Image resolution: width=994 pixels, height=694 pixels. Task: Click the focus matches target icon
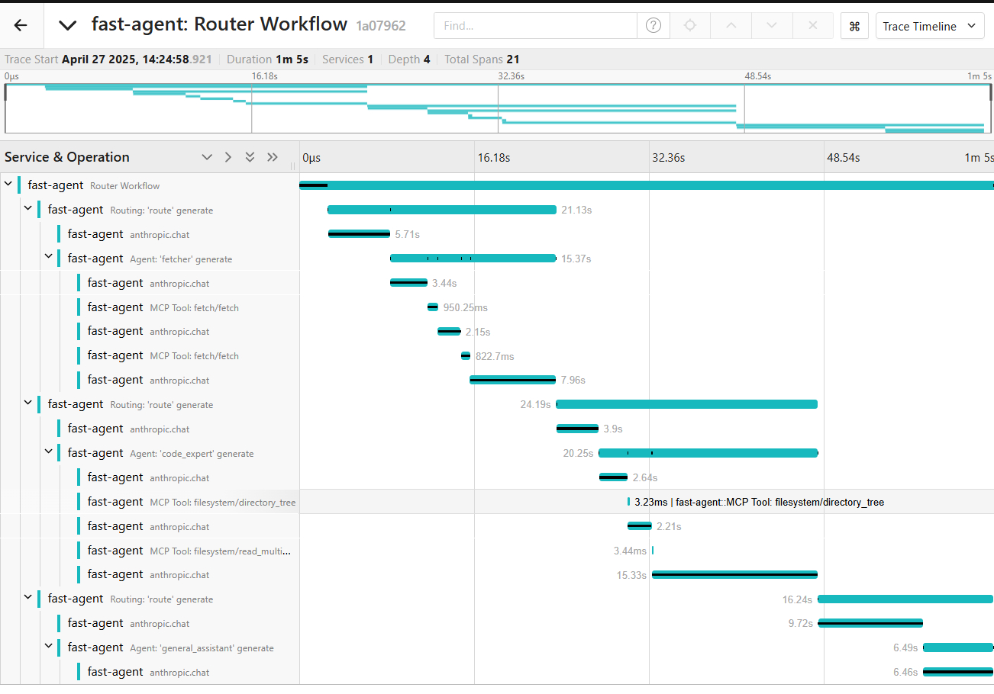(x=690, y=26)
